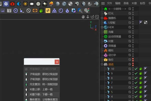Click the orange cloud volume icon
151x101 pixels.
[x=51, y=4]
